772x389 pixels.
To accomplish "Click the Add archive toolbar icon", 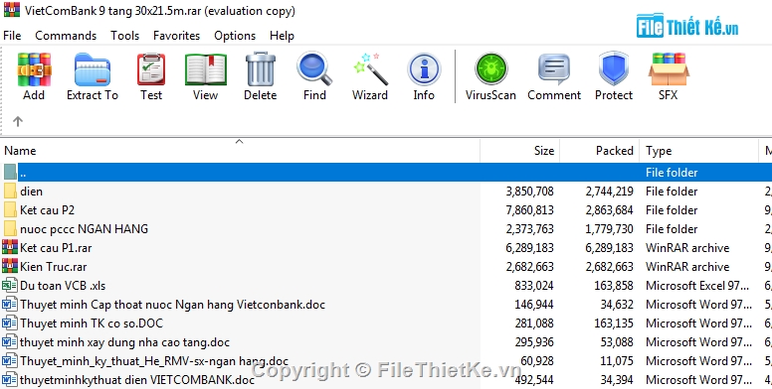I will click(x=34, y=69).
